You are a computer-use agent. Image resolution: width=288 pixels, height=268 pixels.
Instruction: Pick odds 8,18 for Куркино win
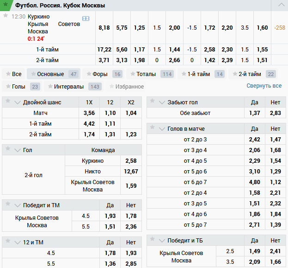(x=104, y=28)
